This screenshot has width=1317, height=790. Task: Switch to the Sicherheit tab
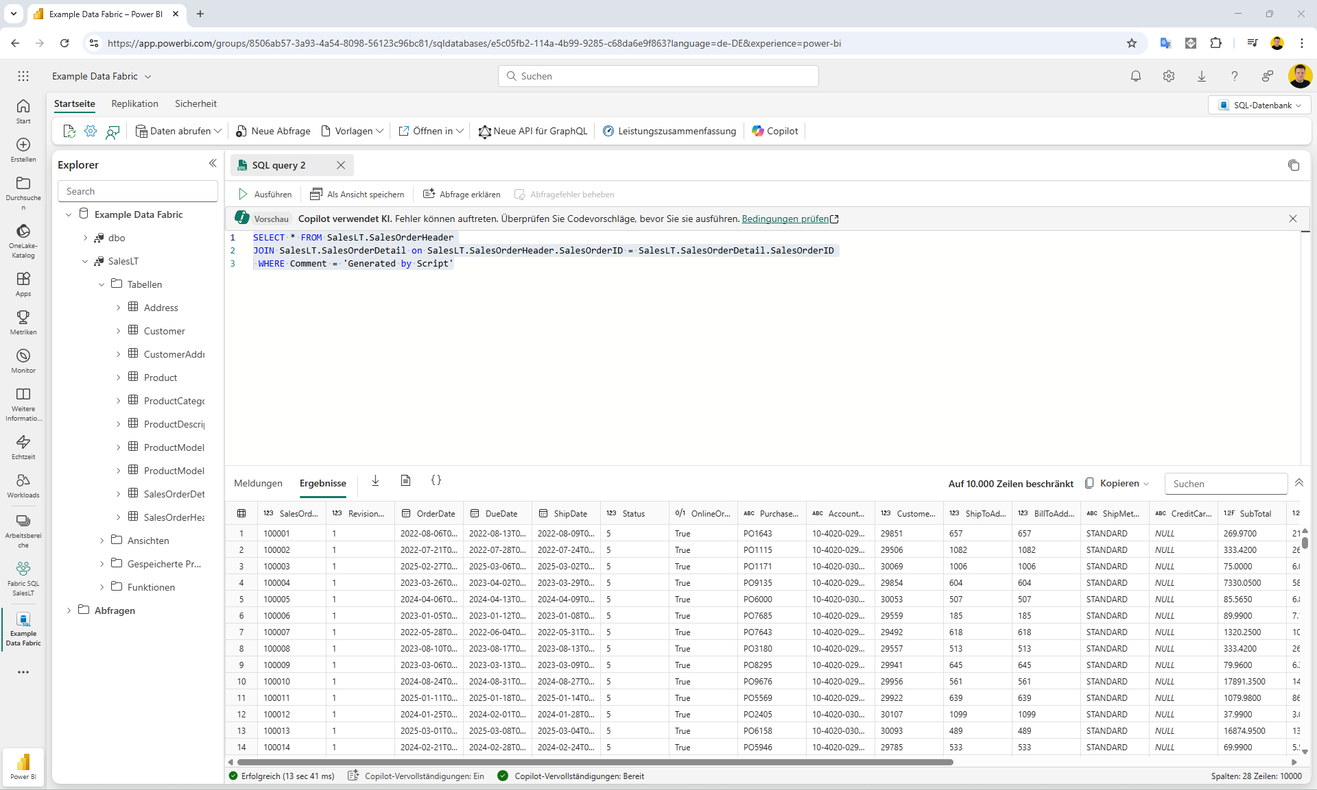tap(195, 103)
